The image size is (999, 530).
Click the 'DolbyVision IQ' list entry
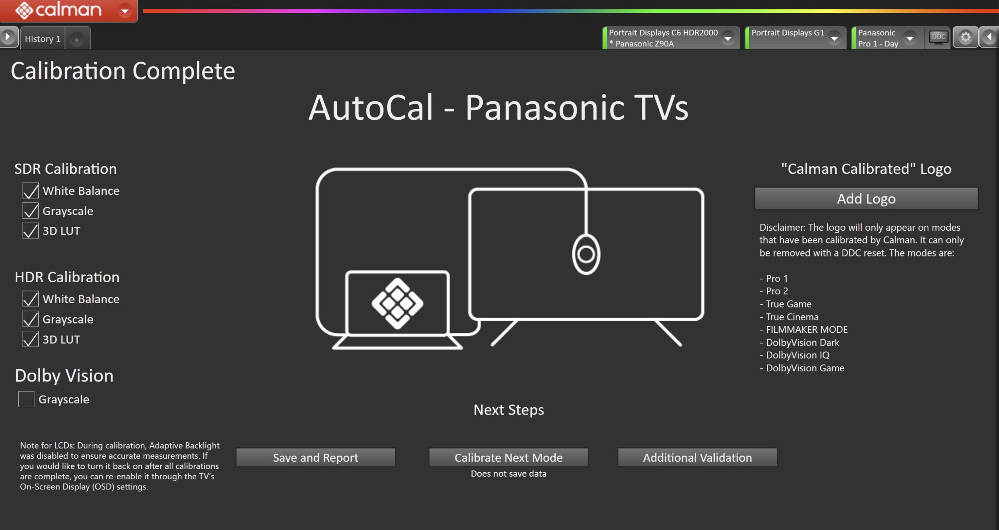[x=795, y=355]
